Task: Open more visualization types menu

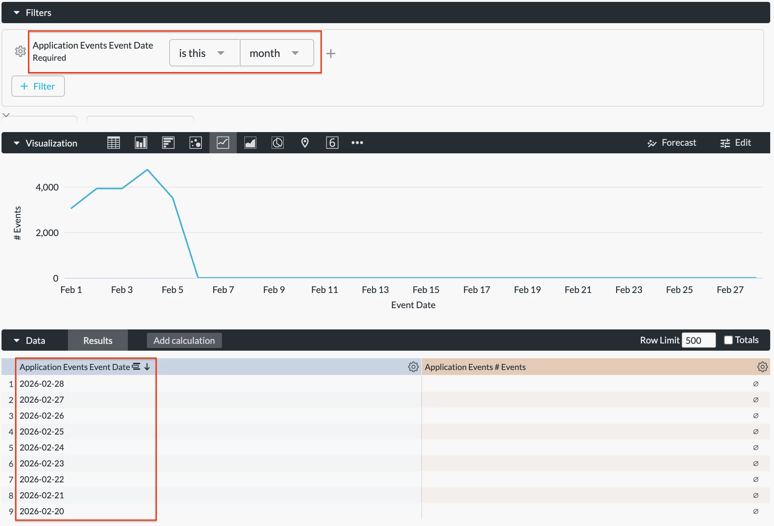Action: click(357, 143)
